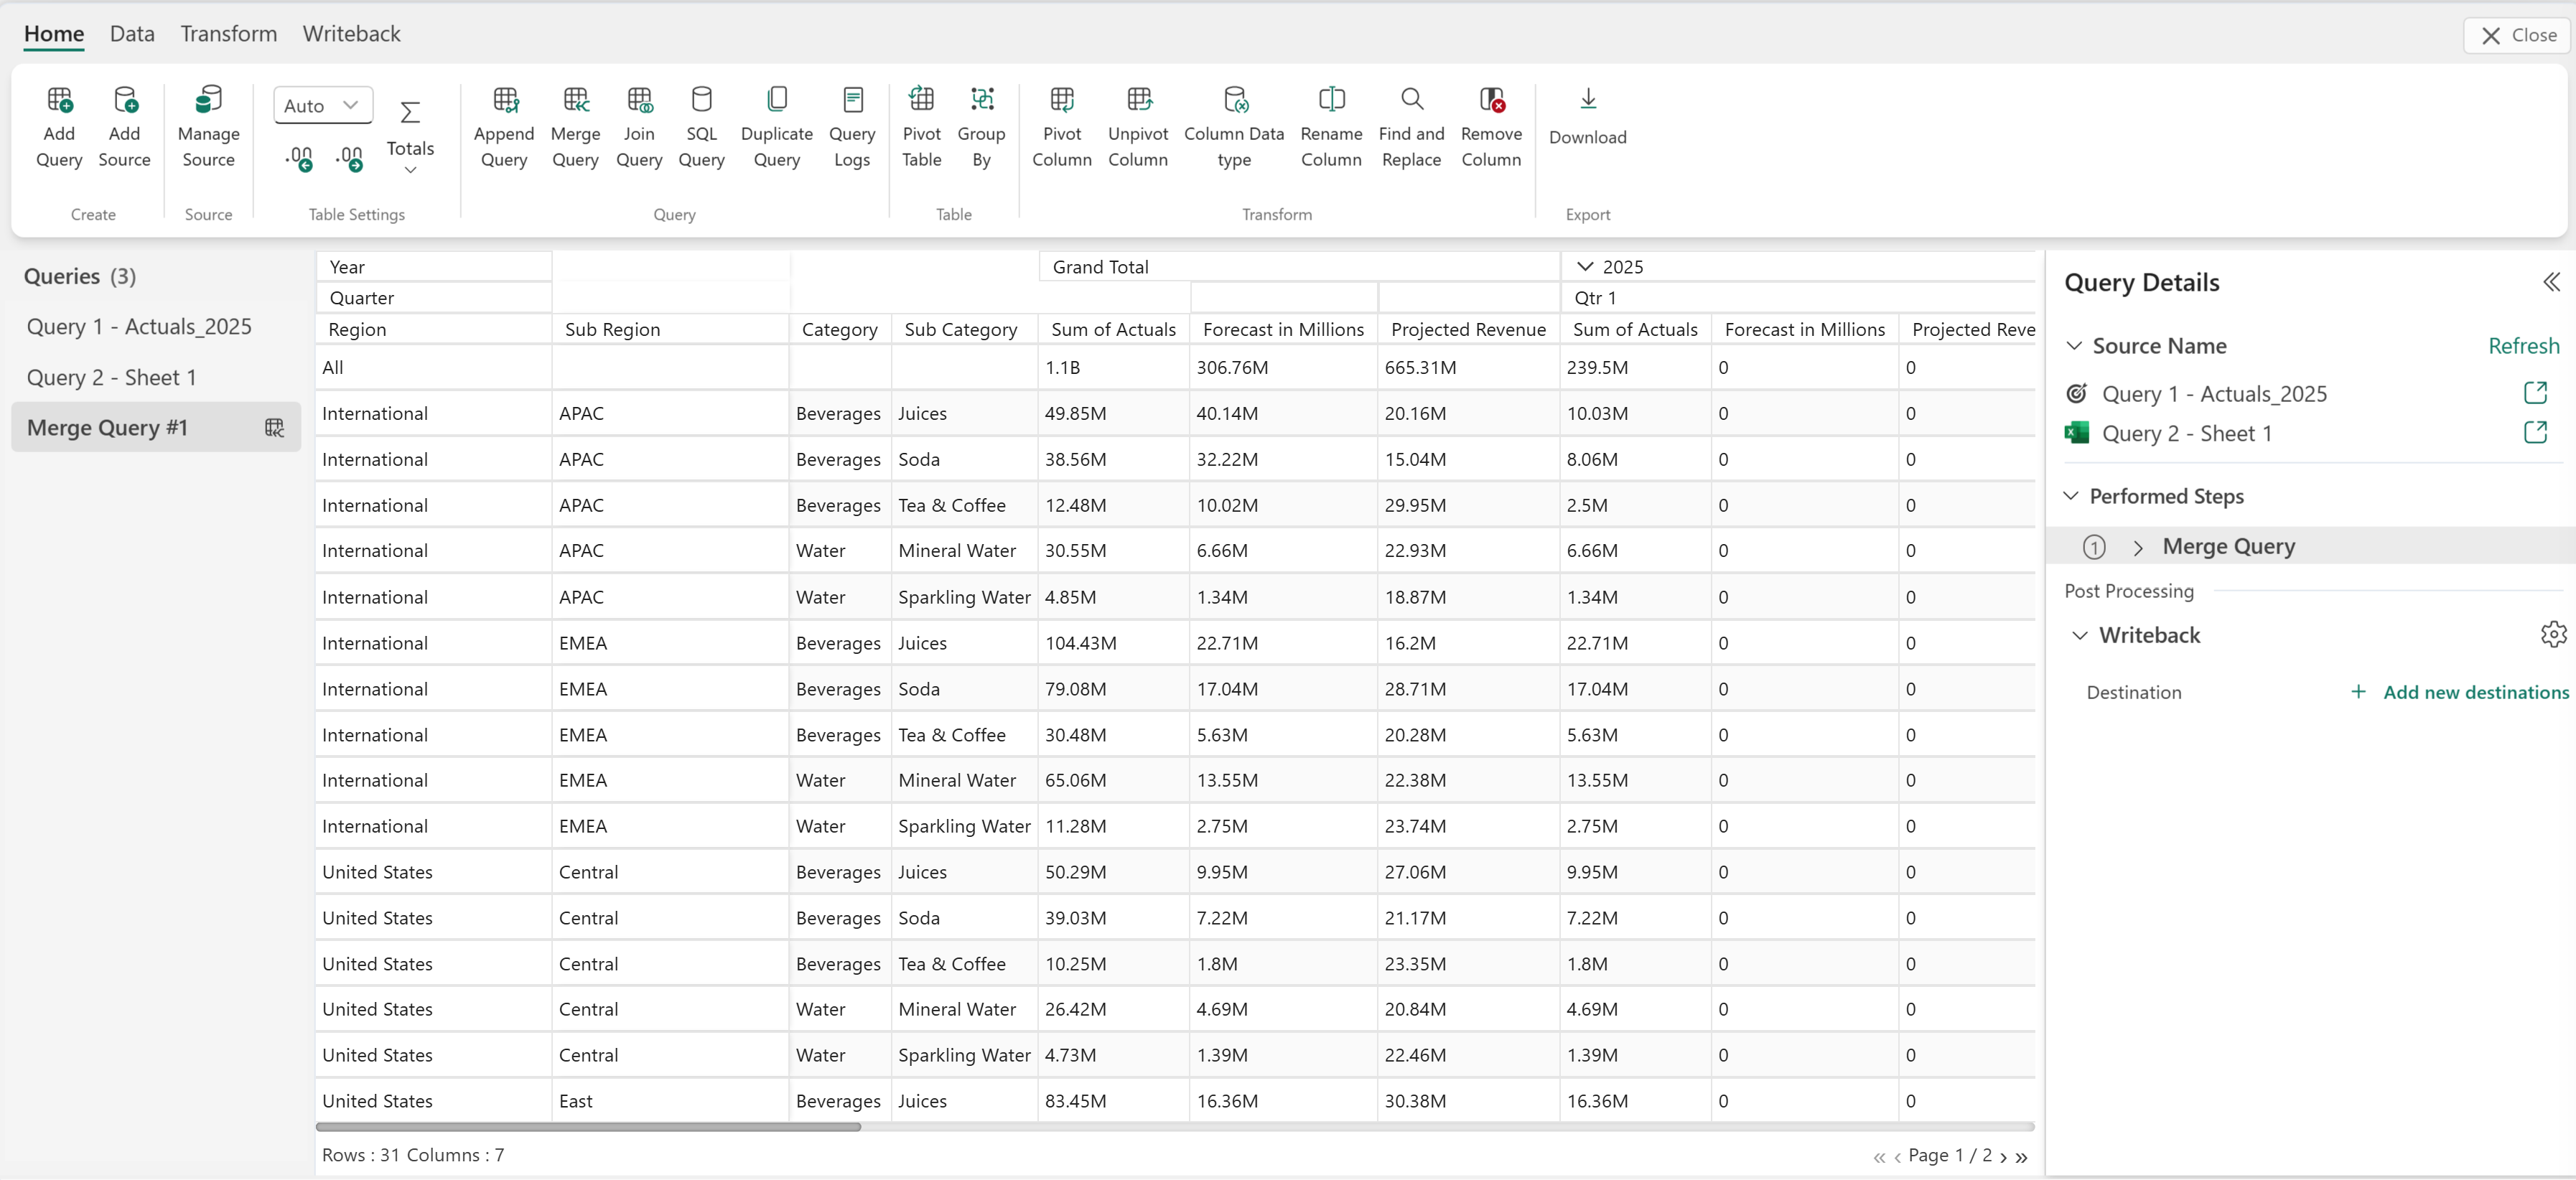Open the Auto number format dropdown
Viewport: 2576px width, 1180px height.
pos(322,105)
